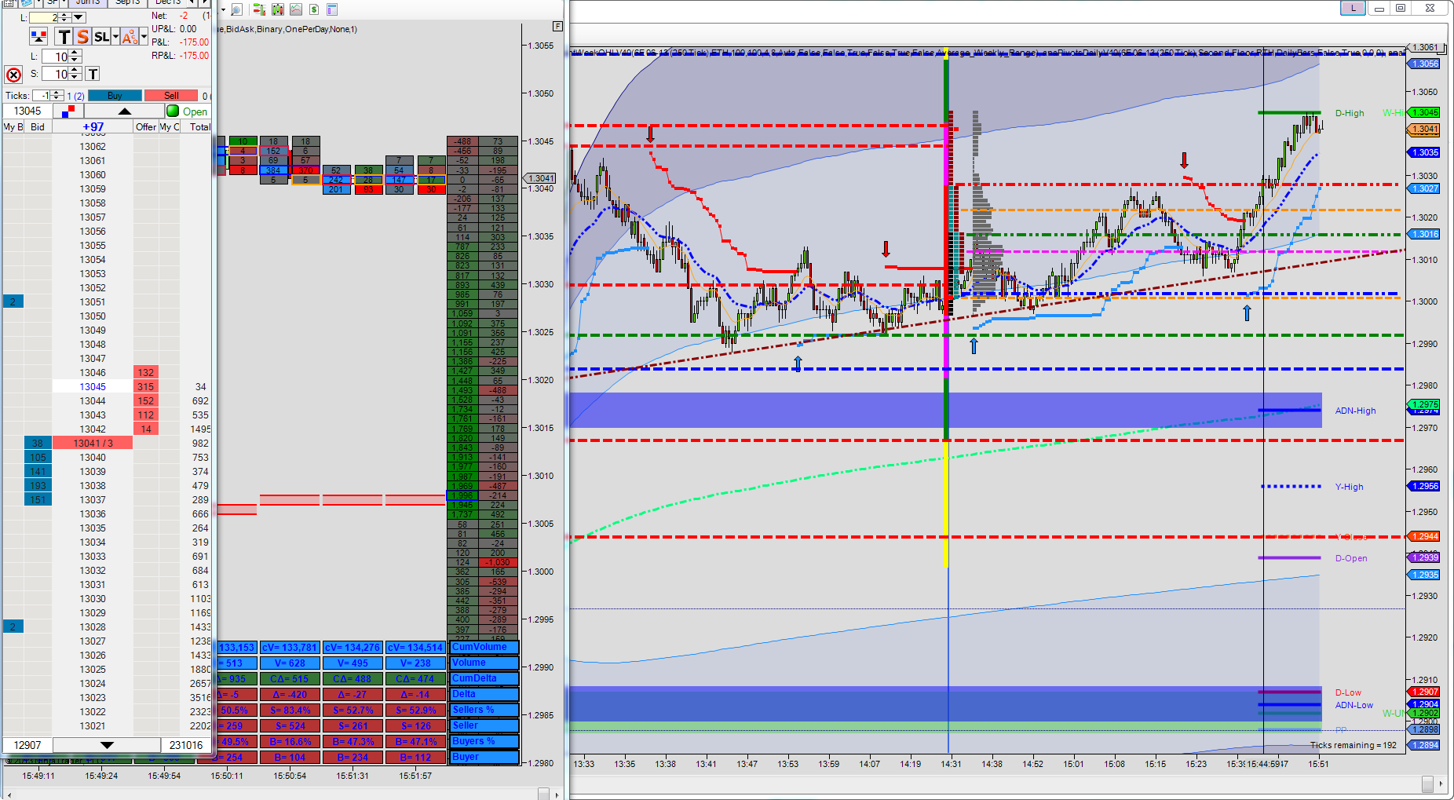Click the S 10 quantity input field
The image size is (1454, 800).
(x=56, y=74)
